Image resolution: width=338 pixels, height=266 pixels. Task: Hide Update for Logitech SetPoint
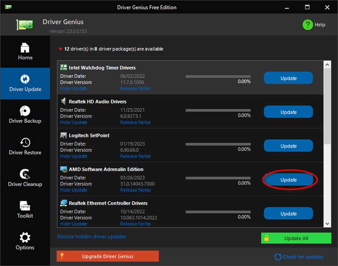[74, 156]
